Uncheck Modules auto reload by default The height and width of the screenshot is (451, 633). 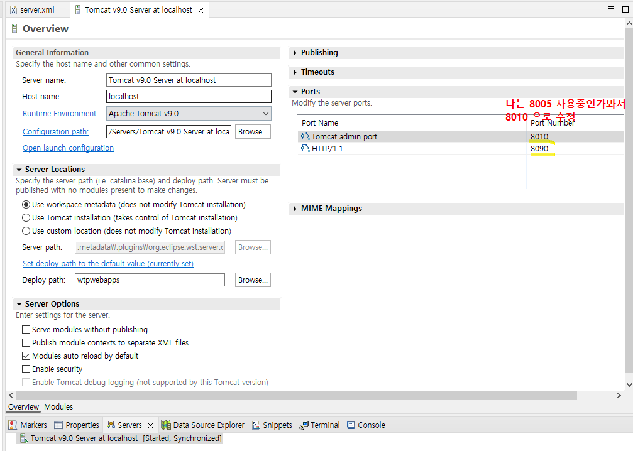point(26,356)
